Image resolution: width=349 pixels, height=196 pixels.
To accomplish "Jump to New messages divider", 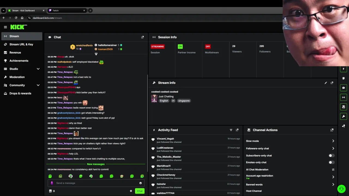I will click(x=96, y=164).
